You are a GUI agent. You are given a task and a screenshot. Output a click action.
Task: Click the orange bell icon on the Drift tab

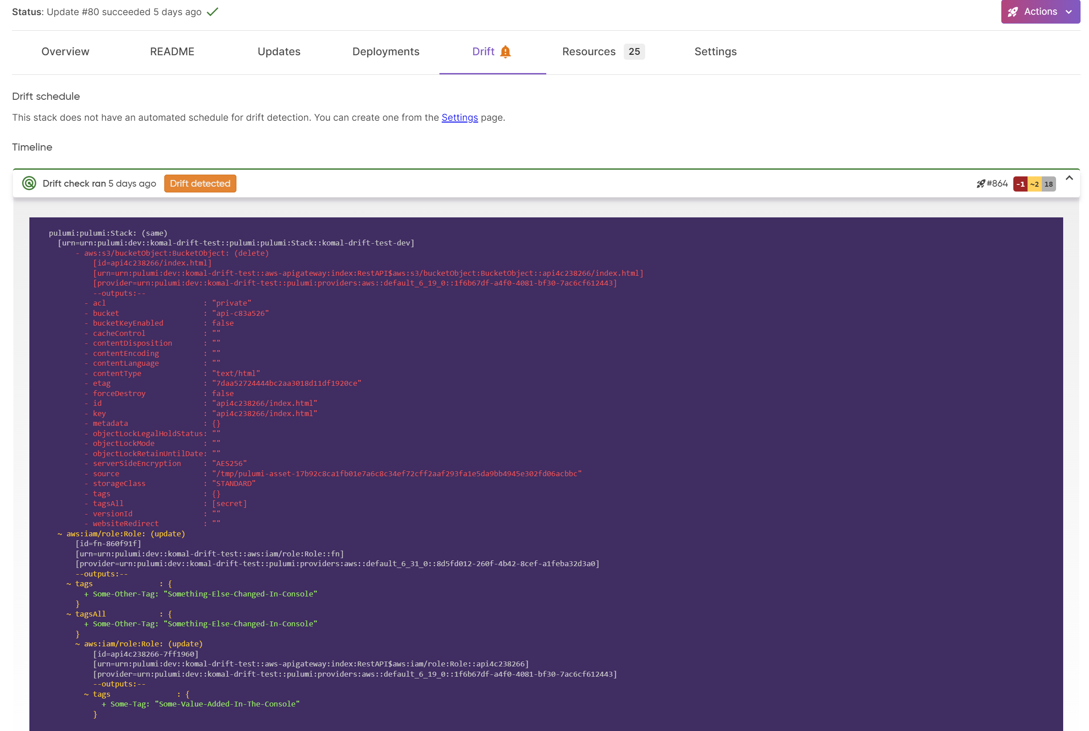(x=505, y=52)
